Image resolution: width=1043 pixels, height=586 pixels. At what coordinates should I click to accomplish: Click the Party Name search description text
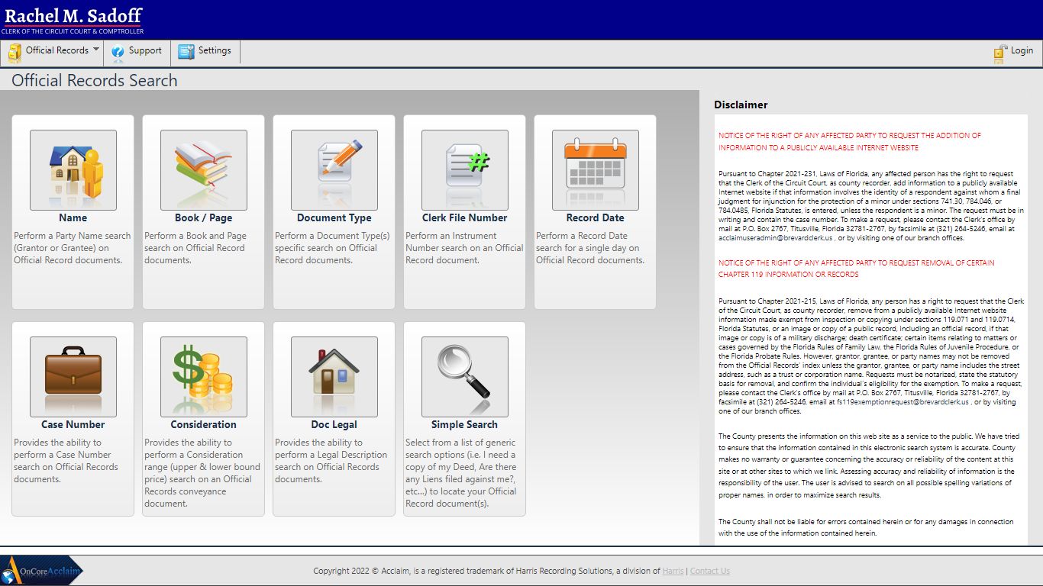point(73,248)
